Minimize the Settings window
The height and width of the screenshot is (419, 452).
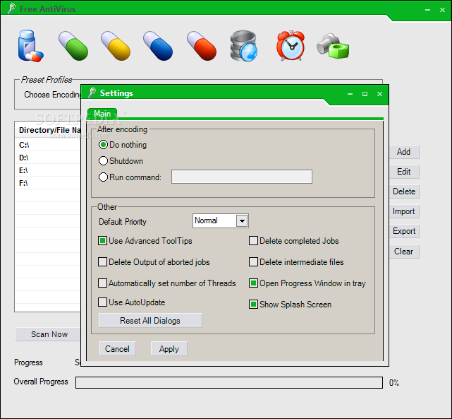coord(350,94)
